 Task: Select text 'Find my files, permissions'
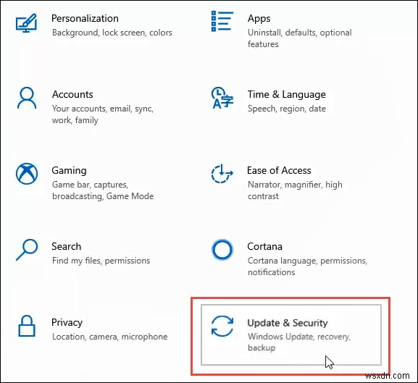pos(101,261)
